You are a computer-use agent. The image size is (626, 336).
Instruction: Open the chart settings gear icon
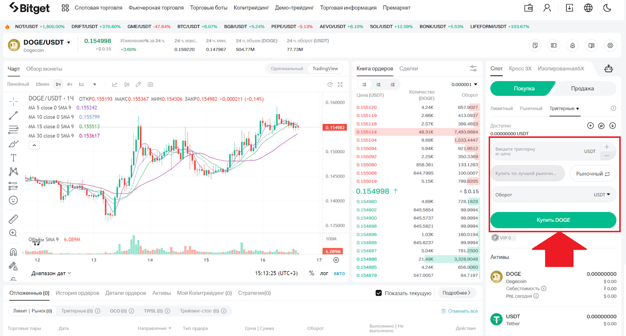(610, 46)
